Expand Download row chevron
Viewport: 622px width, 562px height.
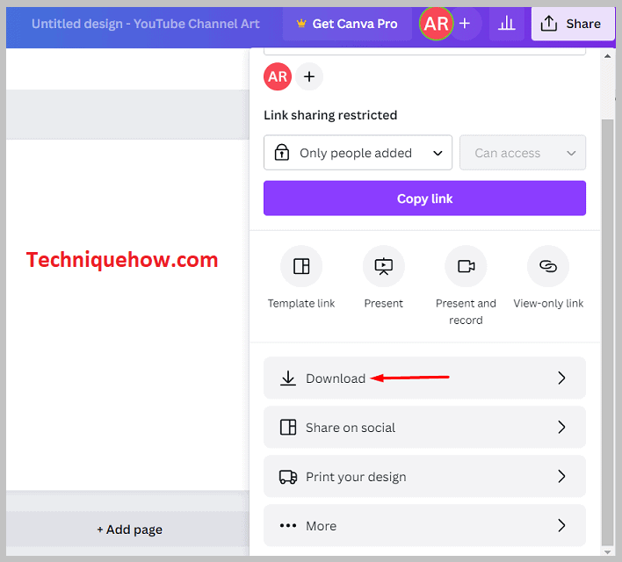[561, 378]
